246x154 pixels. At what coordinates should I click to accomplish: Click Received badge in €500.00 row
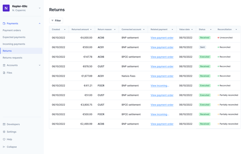coord(204,114)
